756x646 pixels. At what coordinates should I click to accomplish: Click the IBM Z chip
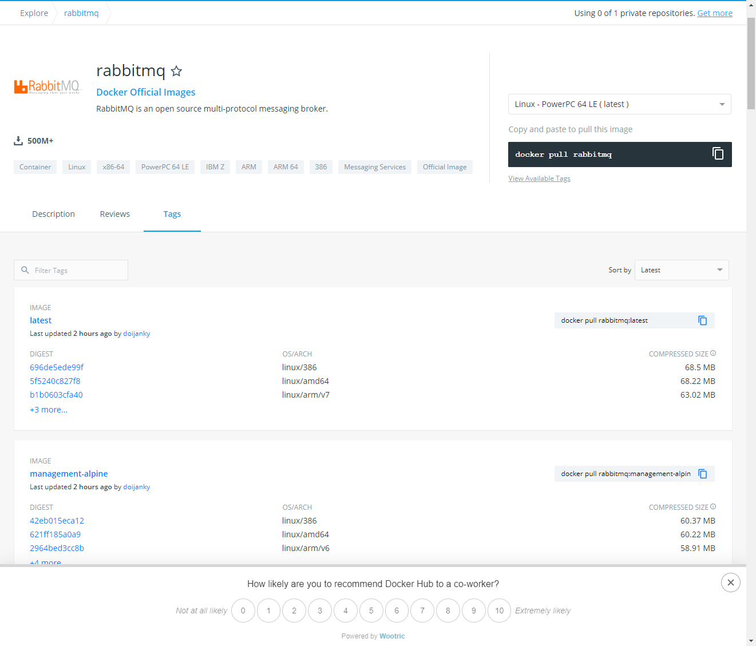(215, 167)
